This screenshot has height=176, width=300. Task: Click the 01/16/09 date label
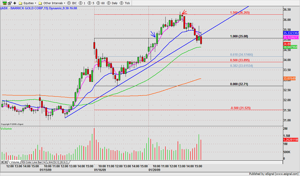tap(100, 170)
